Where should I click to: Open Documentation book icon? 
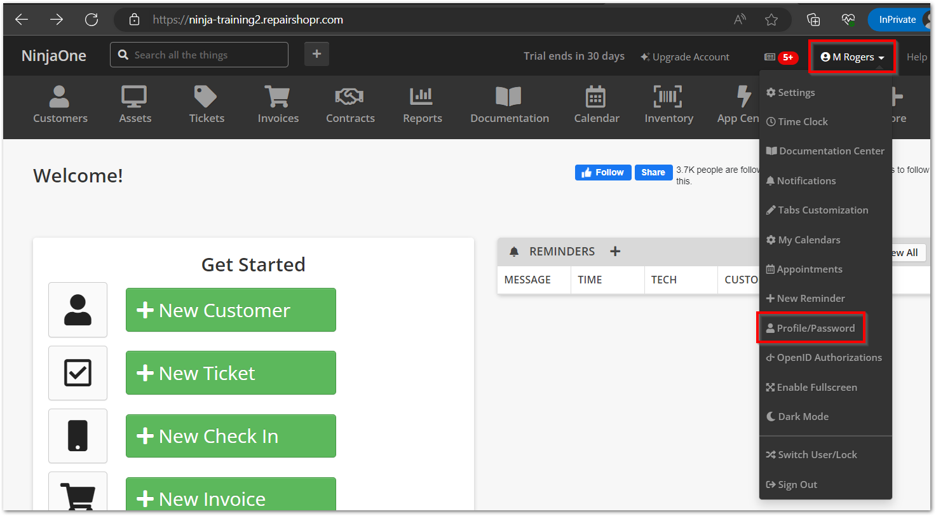(x=509, y=98)
